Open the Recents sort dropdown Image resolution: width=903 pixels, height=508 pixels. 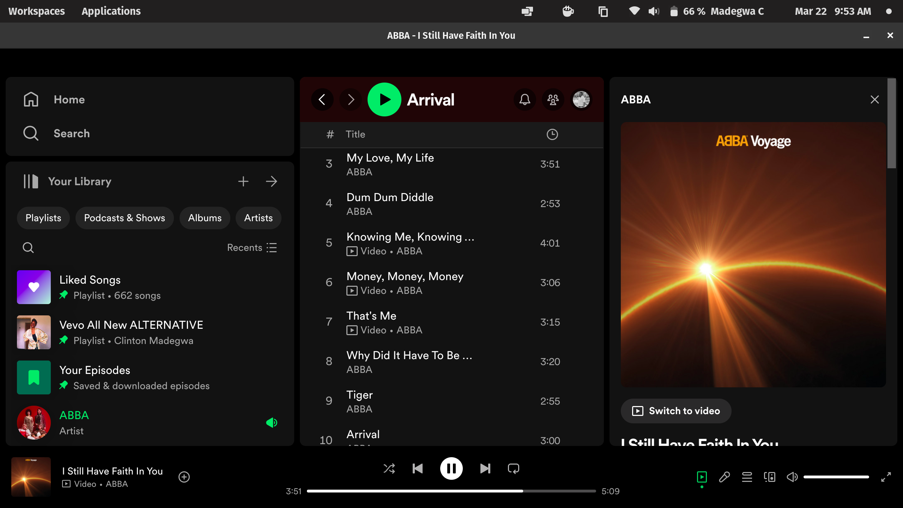point(252,248)
